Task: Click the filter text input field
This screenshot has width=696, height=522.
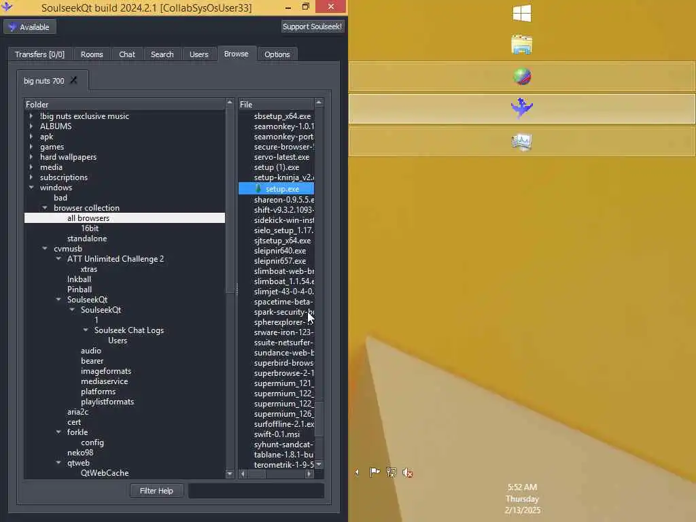Action: tap(256, 491)
